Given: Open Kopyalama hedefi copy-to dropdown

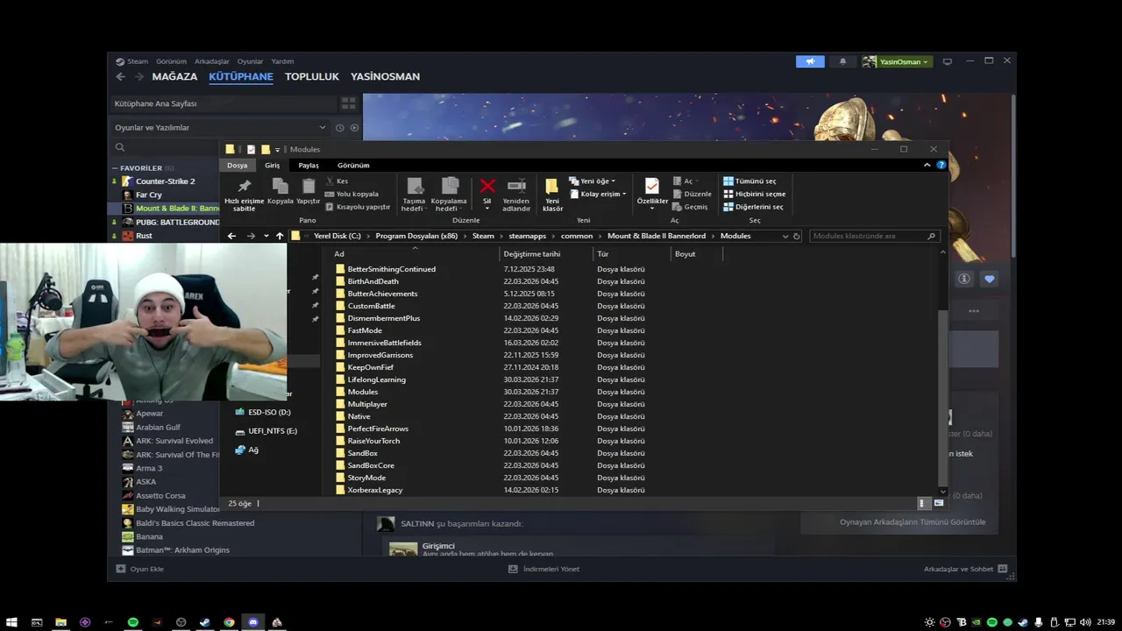Looking at the screenshot, I should [449, 195].
